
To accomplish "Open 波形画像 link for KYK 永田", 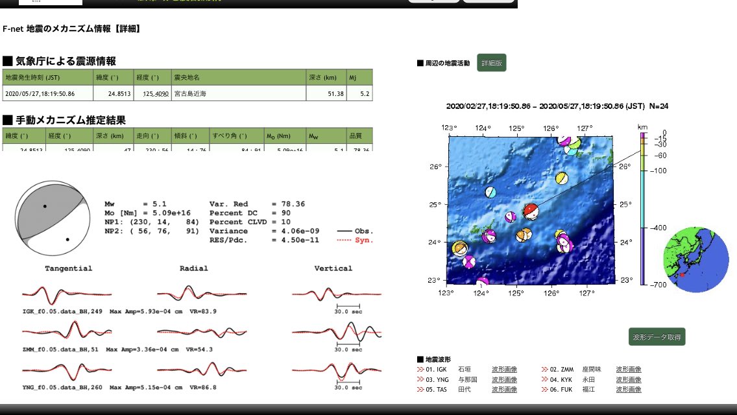I will coord(629,379).
